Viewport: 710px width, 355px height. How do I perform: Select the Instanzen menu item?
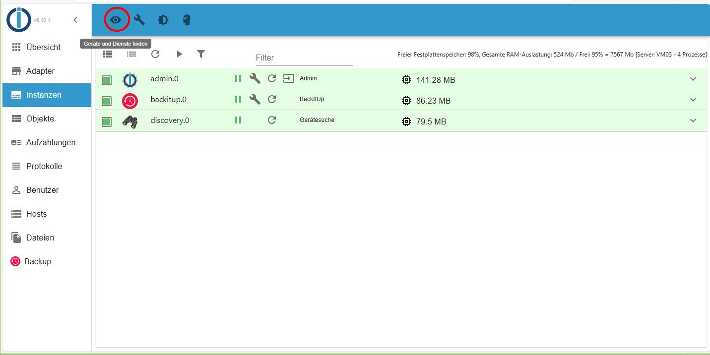47,95
